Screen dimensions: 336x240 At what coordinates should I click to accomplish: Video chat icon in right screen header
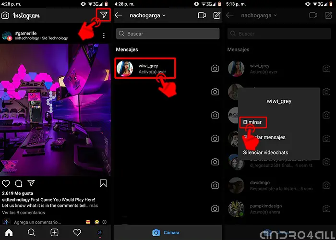tap(313, 15)
